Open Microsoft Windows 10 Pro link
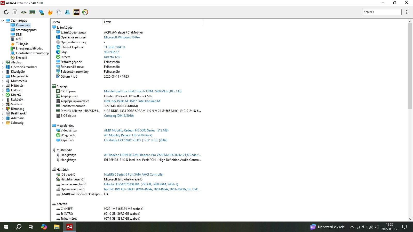 [x=122, y=37]
